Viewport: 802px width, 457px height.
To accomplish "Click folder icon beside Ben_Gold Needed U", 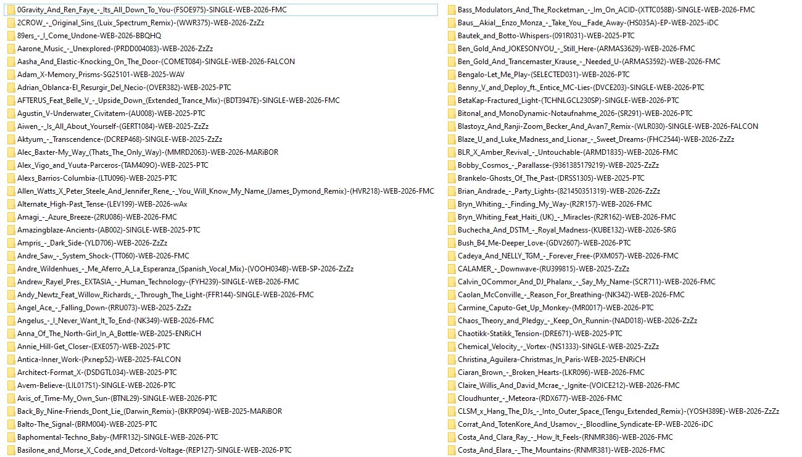I will click(452, 62).
